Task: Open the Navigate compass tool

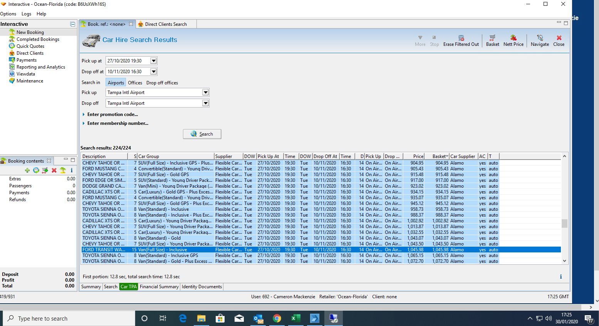Action: (x=540, y=38)
